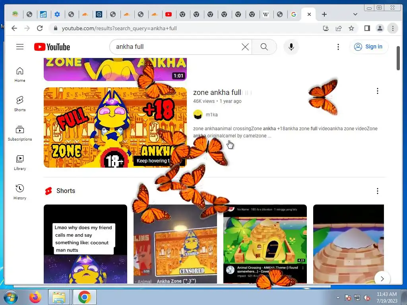
Task: Switch to the blue gear tab
Action: point(57,14)
